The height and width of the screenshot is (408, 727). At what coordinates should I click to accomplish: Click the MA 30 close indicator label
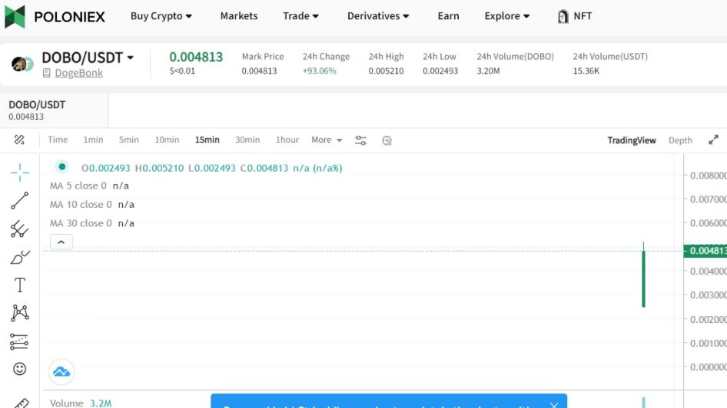[x=81, y=223]
